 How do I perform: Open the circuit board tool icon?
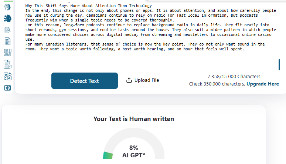point(7,53)
